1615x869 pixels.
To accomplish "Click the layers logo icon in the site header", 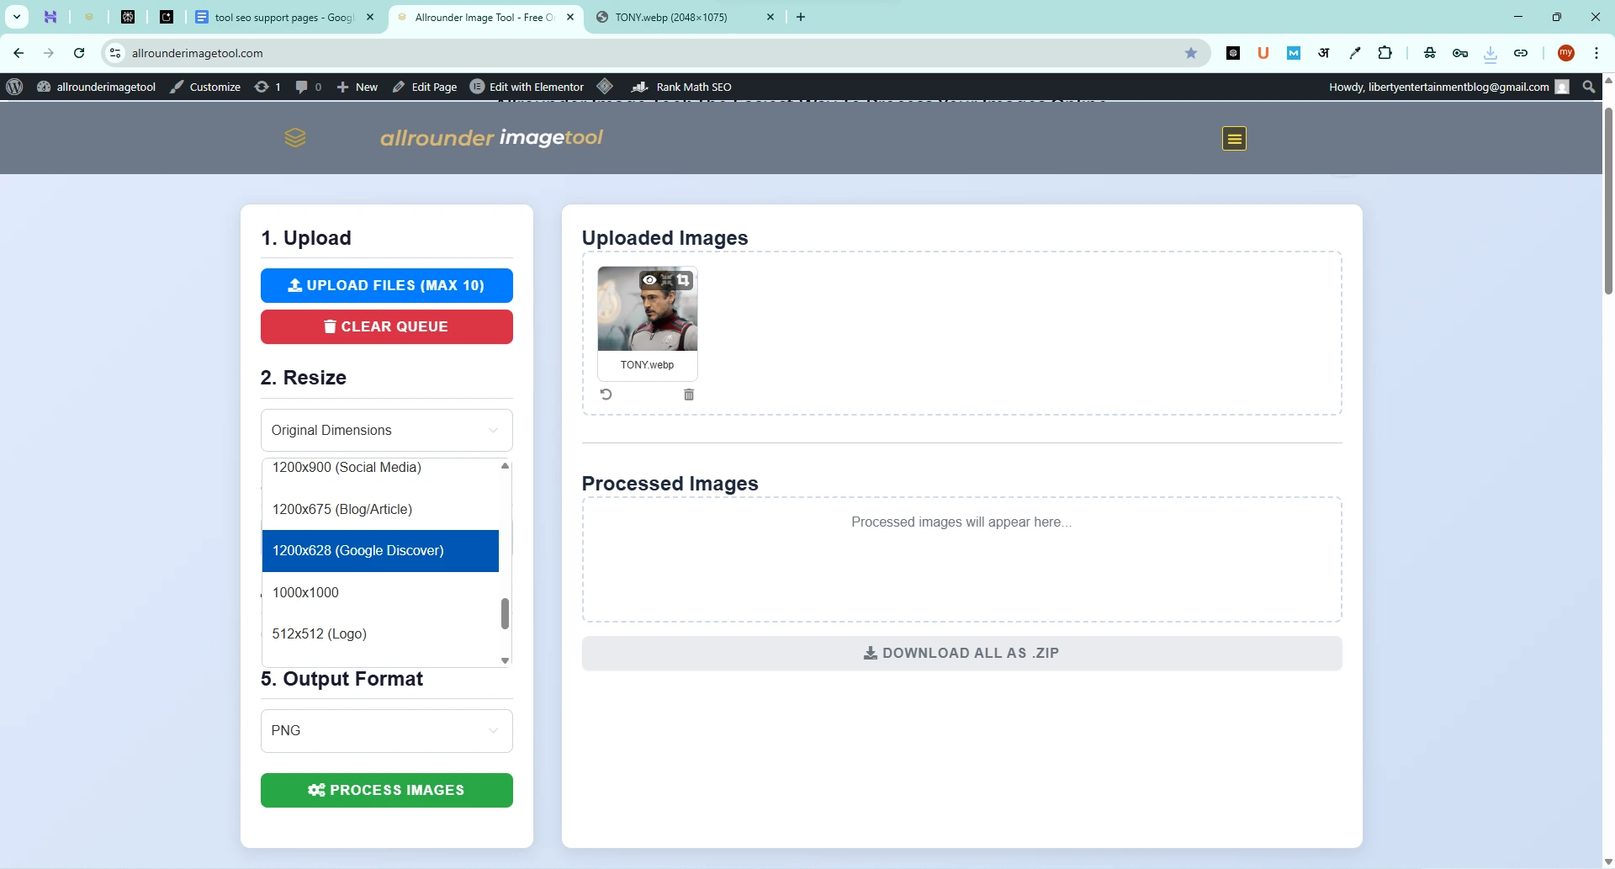I will (x=295, y=138).
